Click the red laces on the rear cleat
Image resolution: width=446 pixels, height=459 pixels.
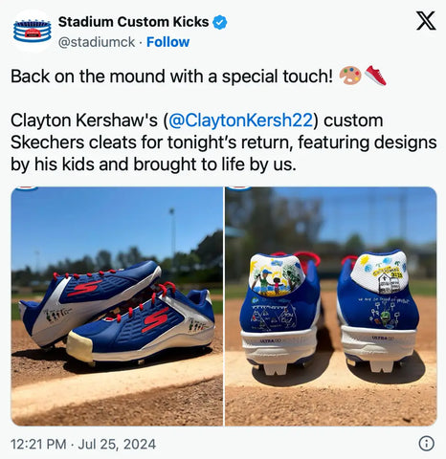84,273
